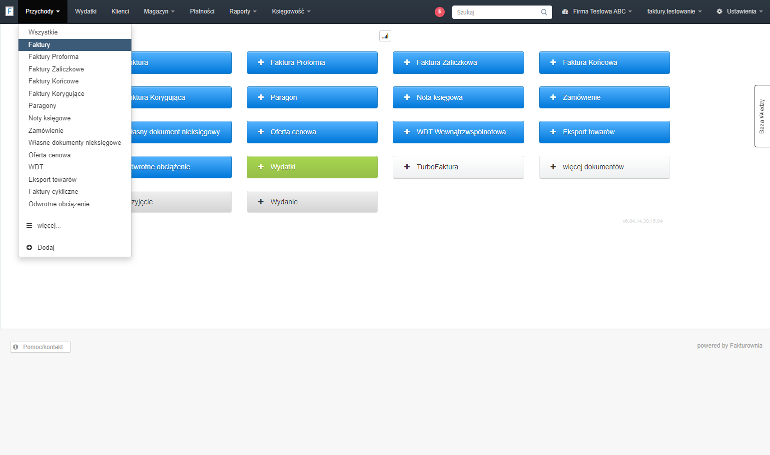The image size is (770, 455).
Task: Select Paragony in the menu
Action: point(75,106)
